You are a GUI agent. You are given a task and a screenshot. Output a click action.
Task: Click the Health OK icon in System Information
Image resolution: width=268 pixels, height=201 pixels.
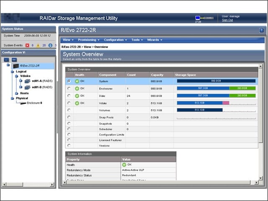point(124,165)
